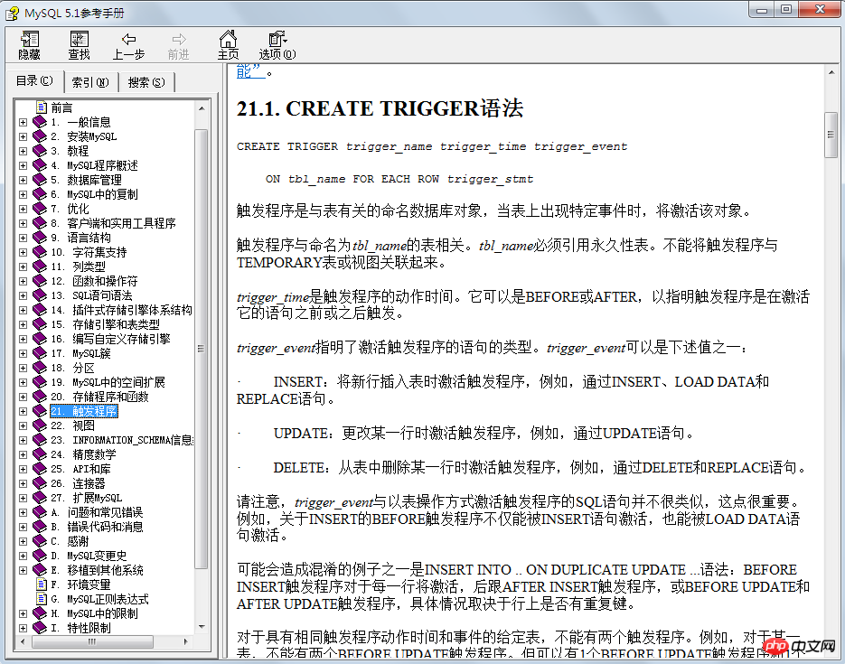
Task: Click the book icon next to SQL语句语法
Action: pyautogui.click(x=40, y=295)
